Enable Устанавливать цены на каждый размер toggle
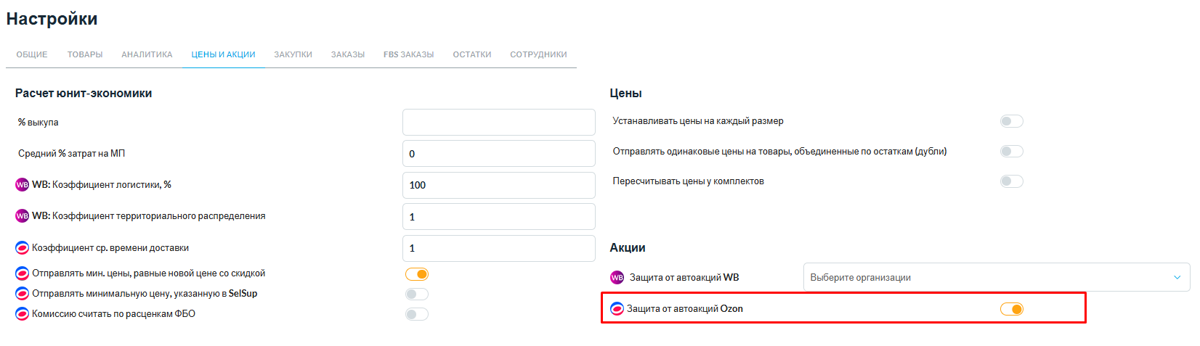1200x346 pixels. click(x=1011, y=121)
